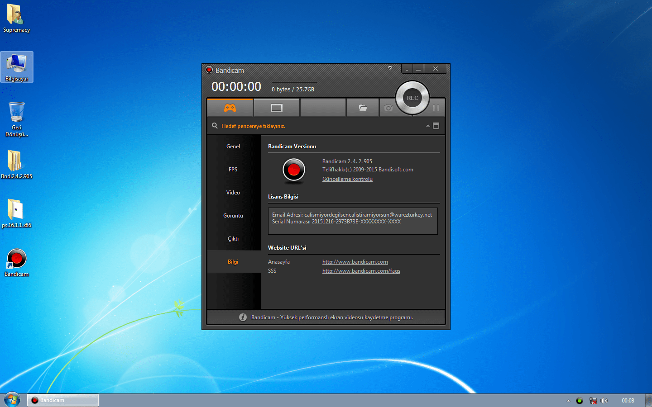652x407 pixels.
Task: Select the Bnd.2.4.2.905 folder icon
Action: tap(17, 165)
